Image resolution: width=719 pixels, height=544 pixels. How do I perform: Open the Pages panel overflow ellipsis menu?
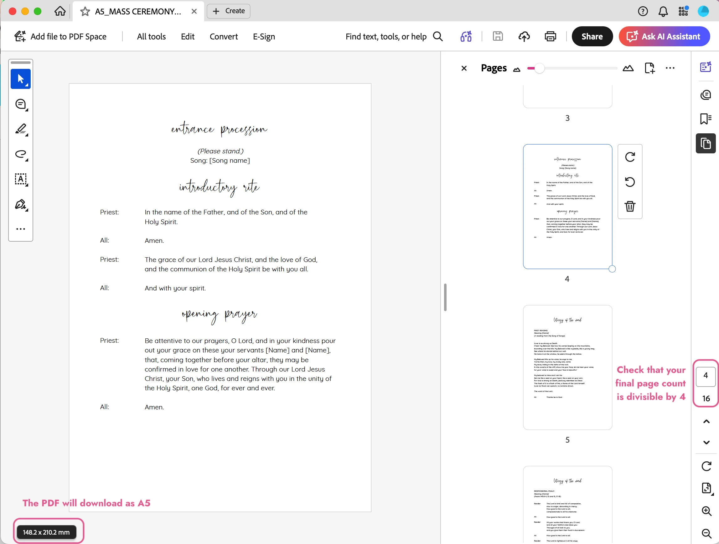click(x=670, y=68)
